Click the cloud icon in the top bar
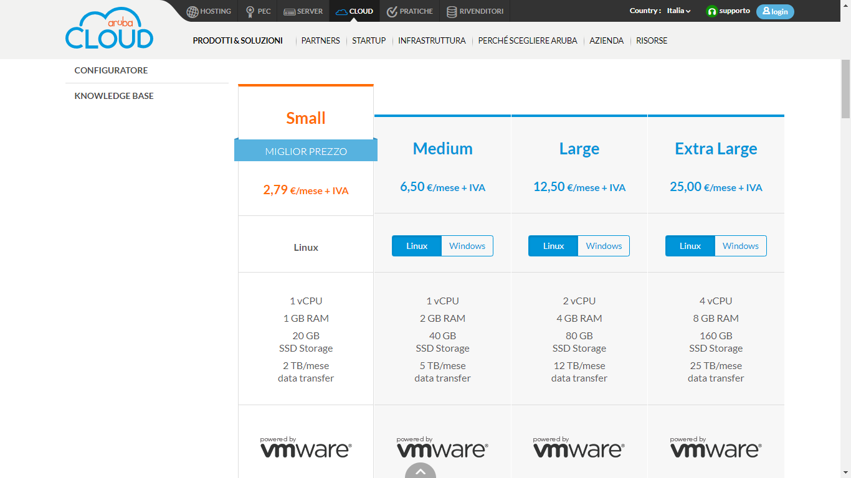 tap(341, 12)
